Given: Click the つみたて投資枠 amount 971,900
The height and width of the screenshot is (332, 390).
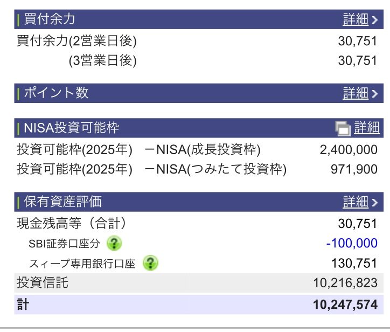Looking at the screenshot, I should (x=353, y=169).
